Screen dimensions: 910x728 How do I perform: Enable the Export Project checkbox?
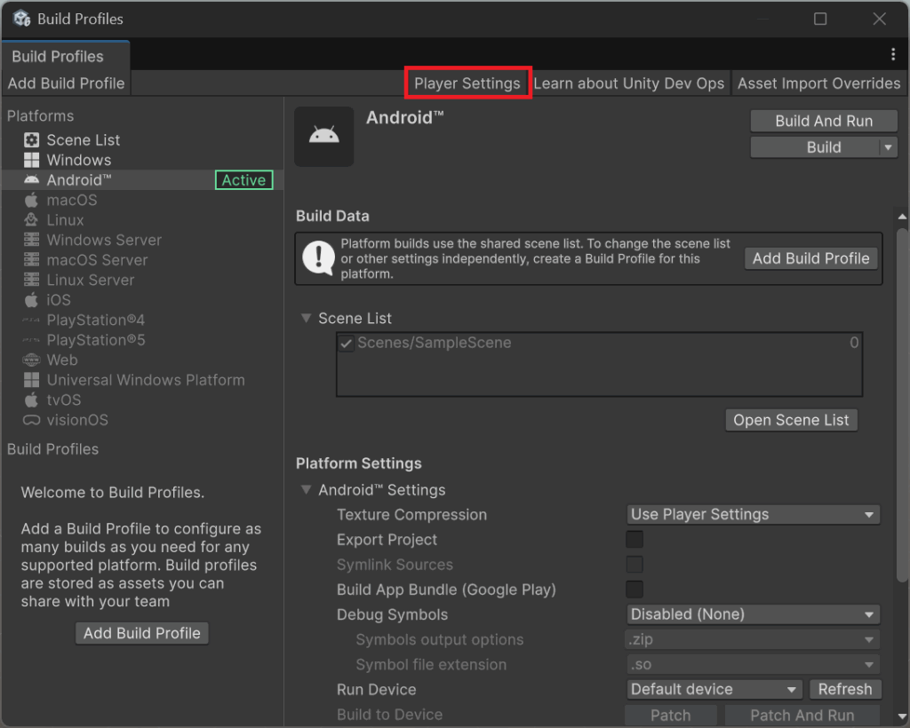pyautogui.click(x=635, y=539)
